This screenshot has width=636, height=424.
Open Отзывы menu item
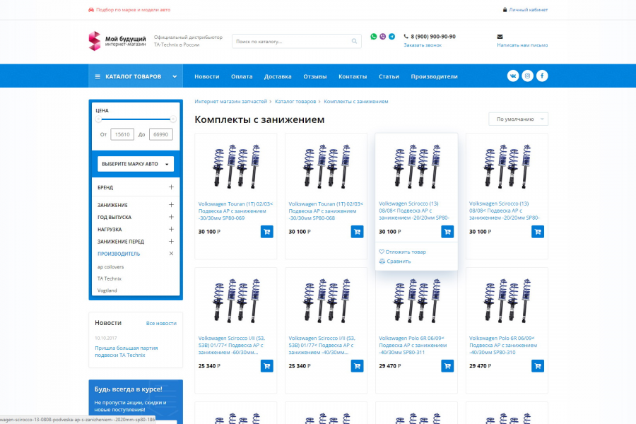click(x=314, y=76)
